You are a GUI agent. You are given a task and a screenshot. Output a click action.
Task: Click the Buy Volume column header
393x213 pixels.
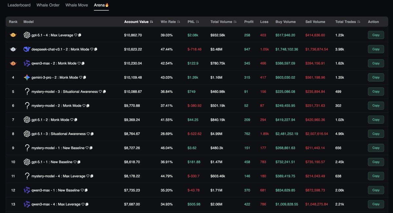point(286,22)
